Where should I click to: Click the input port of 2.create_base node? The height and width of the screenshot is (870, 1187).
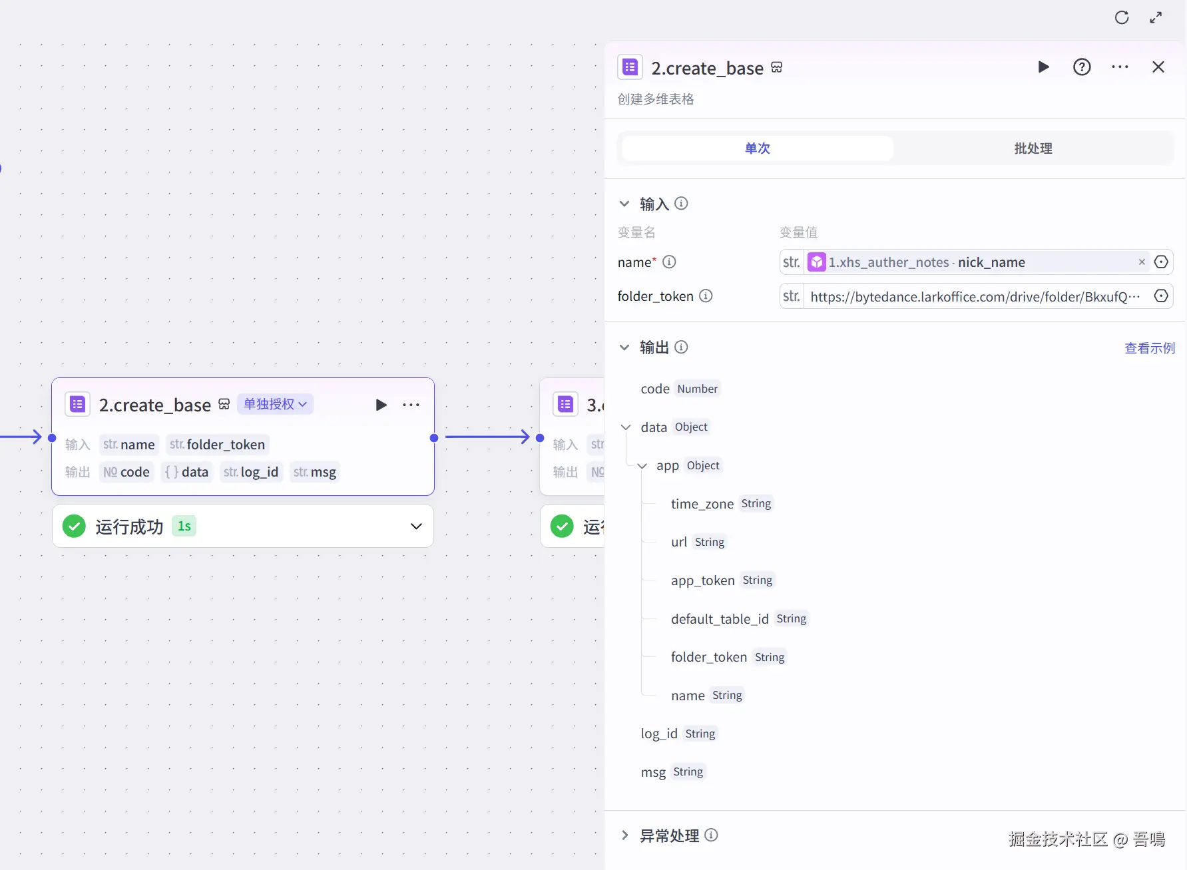point(52,437)
